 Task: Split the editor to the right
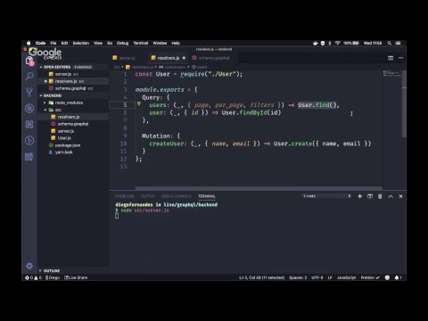pyautogui.click(x=391, y=58)
